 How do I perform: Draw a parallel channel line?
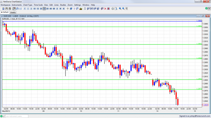click(x=98, y=8)
